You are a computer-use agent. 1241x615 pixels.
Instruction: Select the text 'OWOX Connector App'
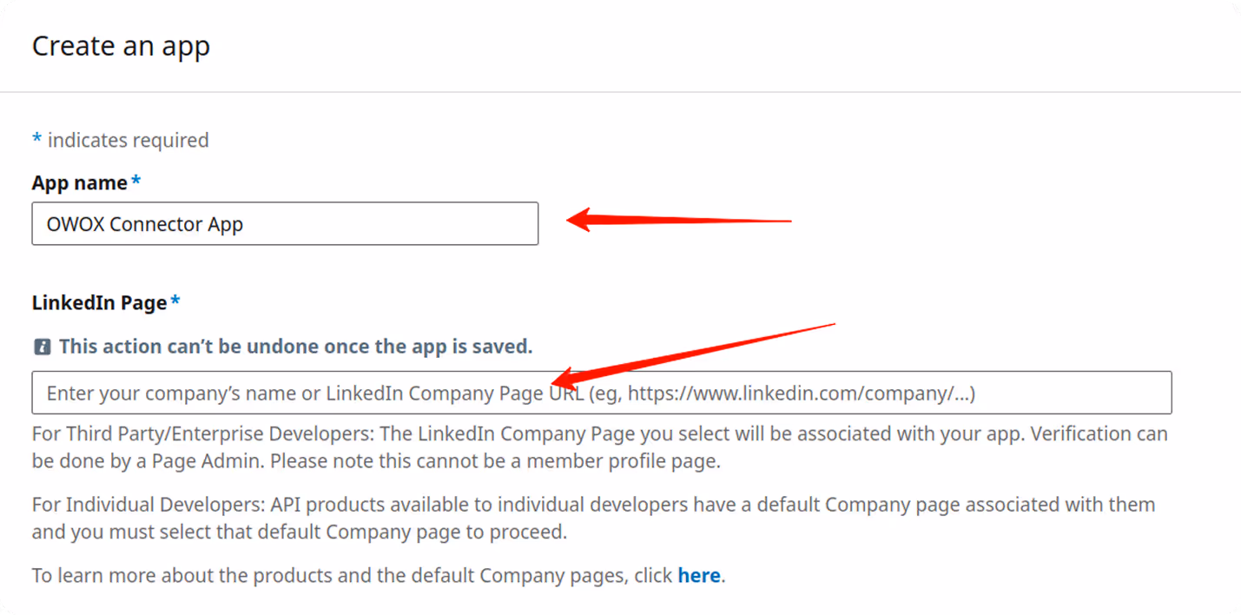(144, 223)
